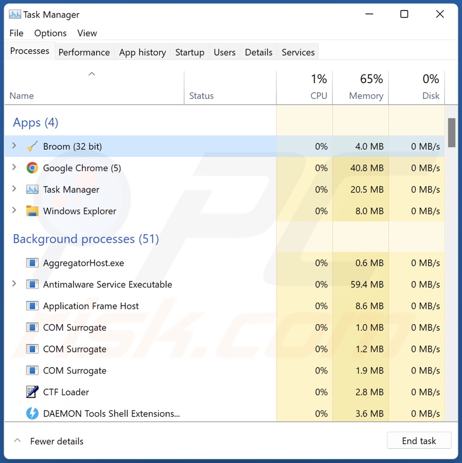The width and height of the screenshot is (462, 463).
Task: Select the Application Frame Host name
Action: coord(91,306)
